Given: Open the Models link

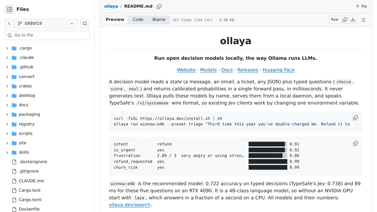Looking at the screenshot, I should point(208,70).
